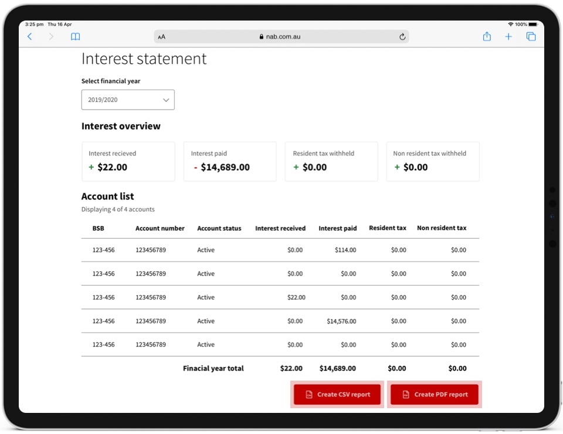The width and height of the screenshot is (563, 434).
Task: Tap the AA reader text size control
Action: click(x=162, y=36)
